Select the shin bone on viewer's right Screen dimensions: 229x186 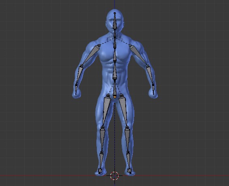pyautogui.click(x=127, y=139)
